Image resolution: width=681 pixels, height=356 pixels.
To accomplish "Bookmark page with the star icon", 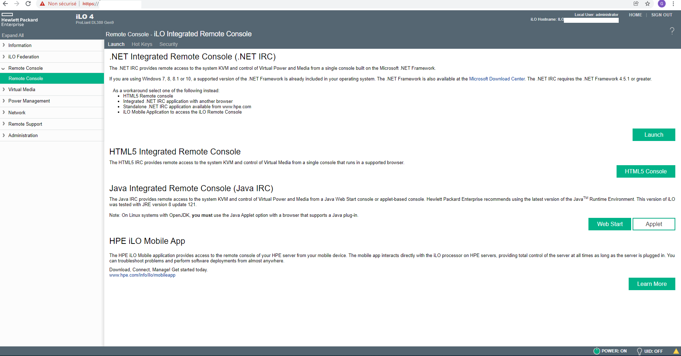I will coord(648,4).
